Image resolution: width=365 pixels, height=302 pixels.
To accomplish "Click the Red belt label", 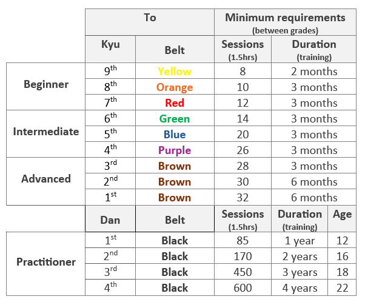I will 175,102.
